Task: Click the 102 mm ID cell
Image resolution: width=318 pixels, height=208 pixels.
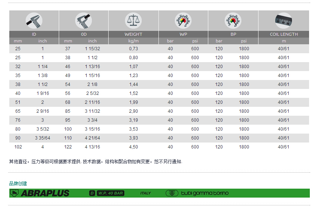Action: (18, 147)
